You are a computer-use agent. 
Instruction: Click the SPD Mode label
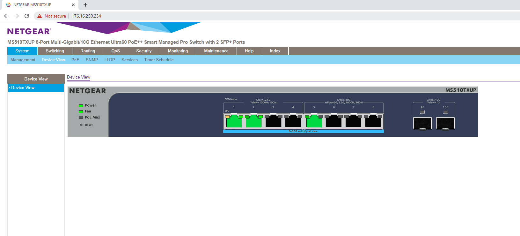pyautogui.click(x=231, y=99)
